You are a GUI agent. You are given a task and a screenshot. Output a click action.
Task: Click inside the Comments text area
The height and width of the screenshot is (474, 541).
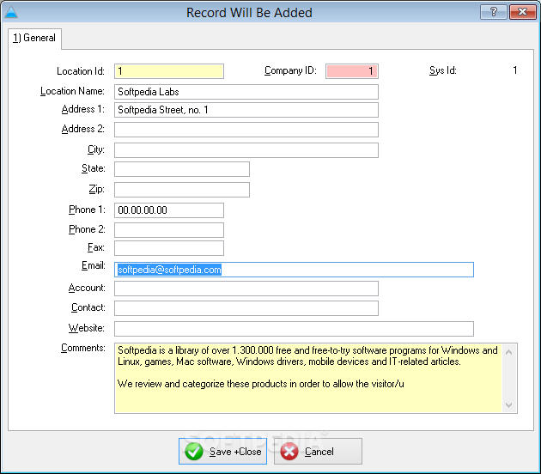click(308, 379)
